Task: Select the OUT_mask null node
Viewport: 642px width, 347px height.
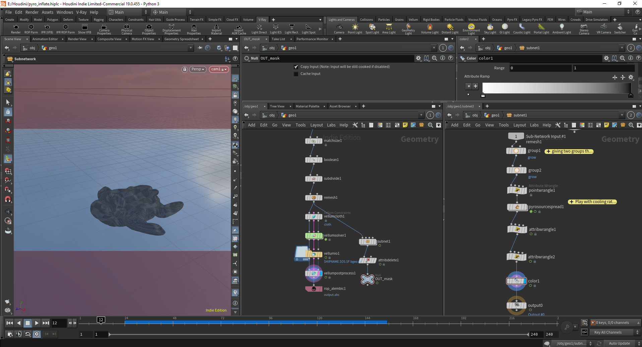Action: pyautogui.click(x=368, y=279)
